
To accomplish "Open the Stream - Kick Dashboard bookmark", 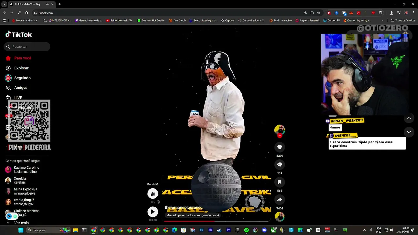I will (x=152, y=20).
